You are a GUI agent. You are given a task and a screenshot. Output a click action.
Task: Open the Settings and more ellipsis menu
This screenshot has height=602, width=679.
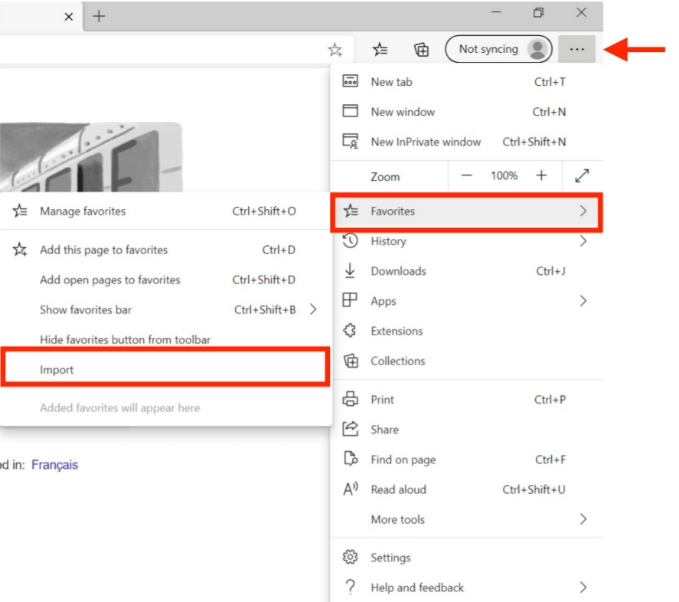tap(576, 50)
